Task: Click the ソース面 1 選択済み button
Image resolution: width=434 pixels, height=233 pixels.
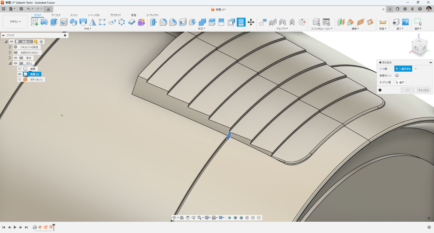Action: pyautogui.click(x=403, y=69)
